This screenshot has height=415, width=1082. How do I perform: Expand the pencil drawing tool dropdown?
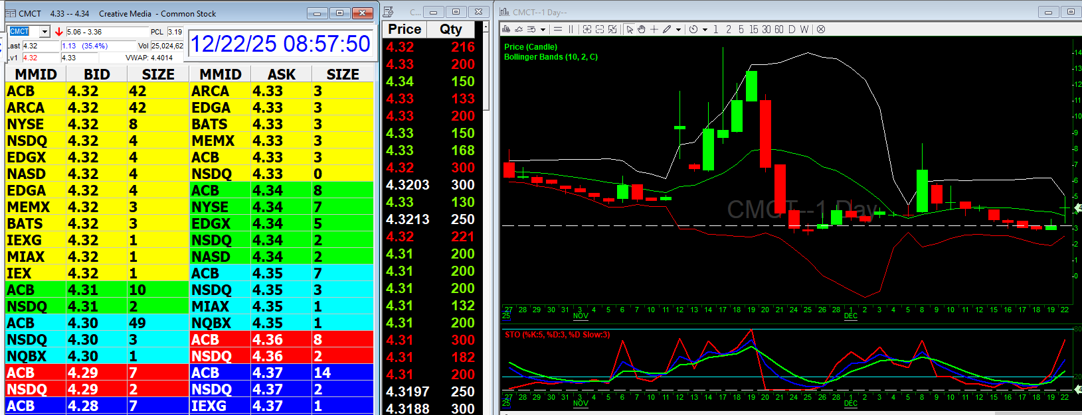tap(678, 29)
